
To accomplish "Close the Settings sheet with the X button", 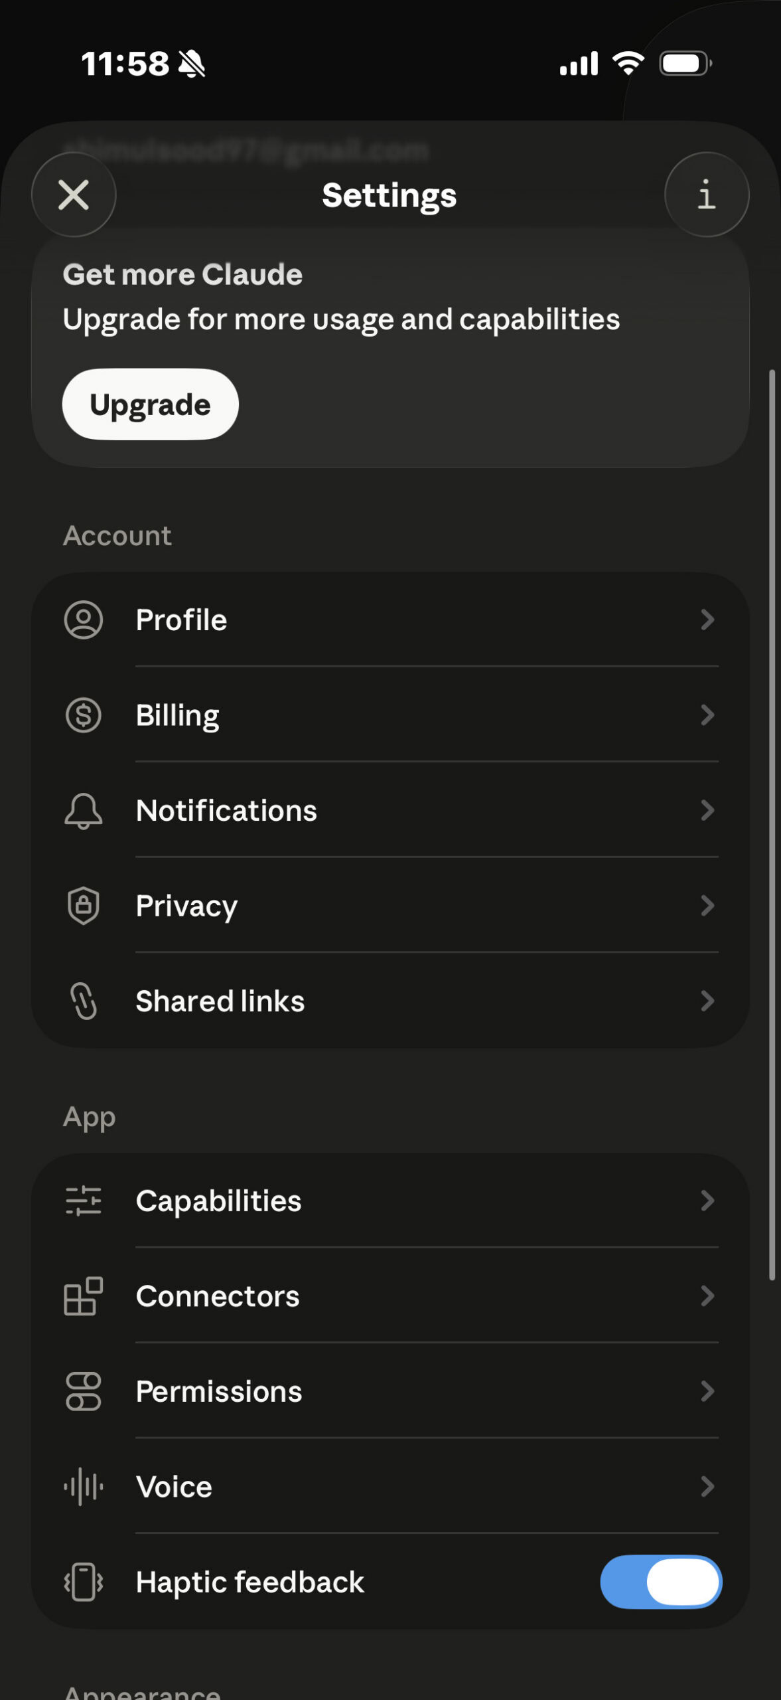I will [x=74, y=195].
